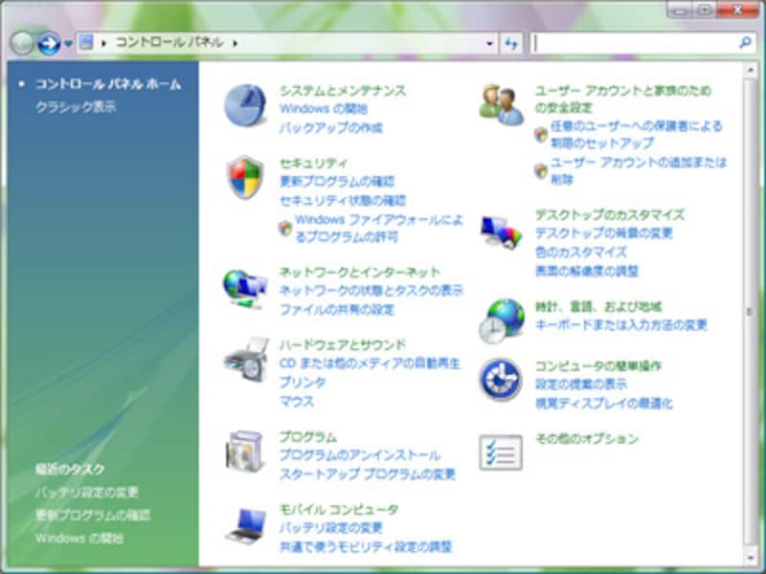Open システムとメンテナンス via its pie-chart icon
The image size is (766, 574).
pyautogui.click(x=246, y=103)
